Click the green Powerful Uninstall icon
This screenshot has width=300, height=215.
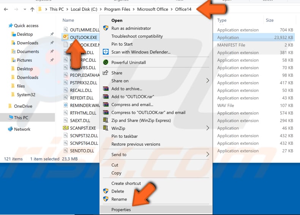coord(106,62)
